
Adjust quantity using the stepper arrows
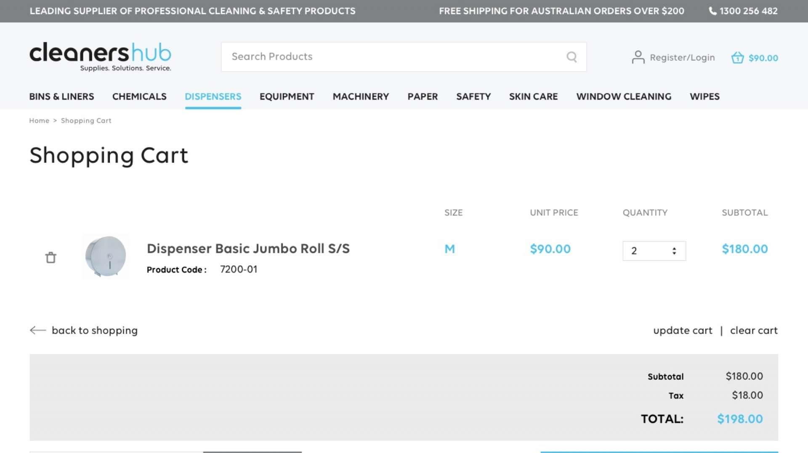point(674,251)
